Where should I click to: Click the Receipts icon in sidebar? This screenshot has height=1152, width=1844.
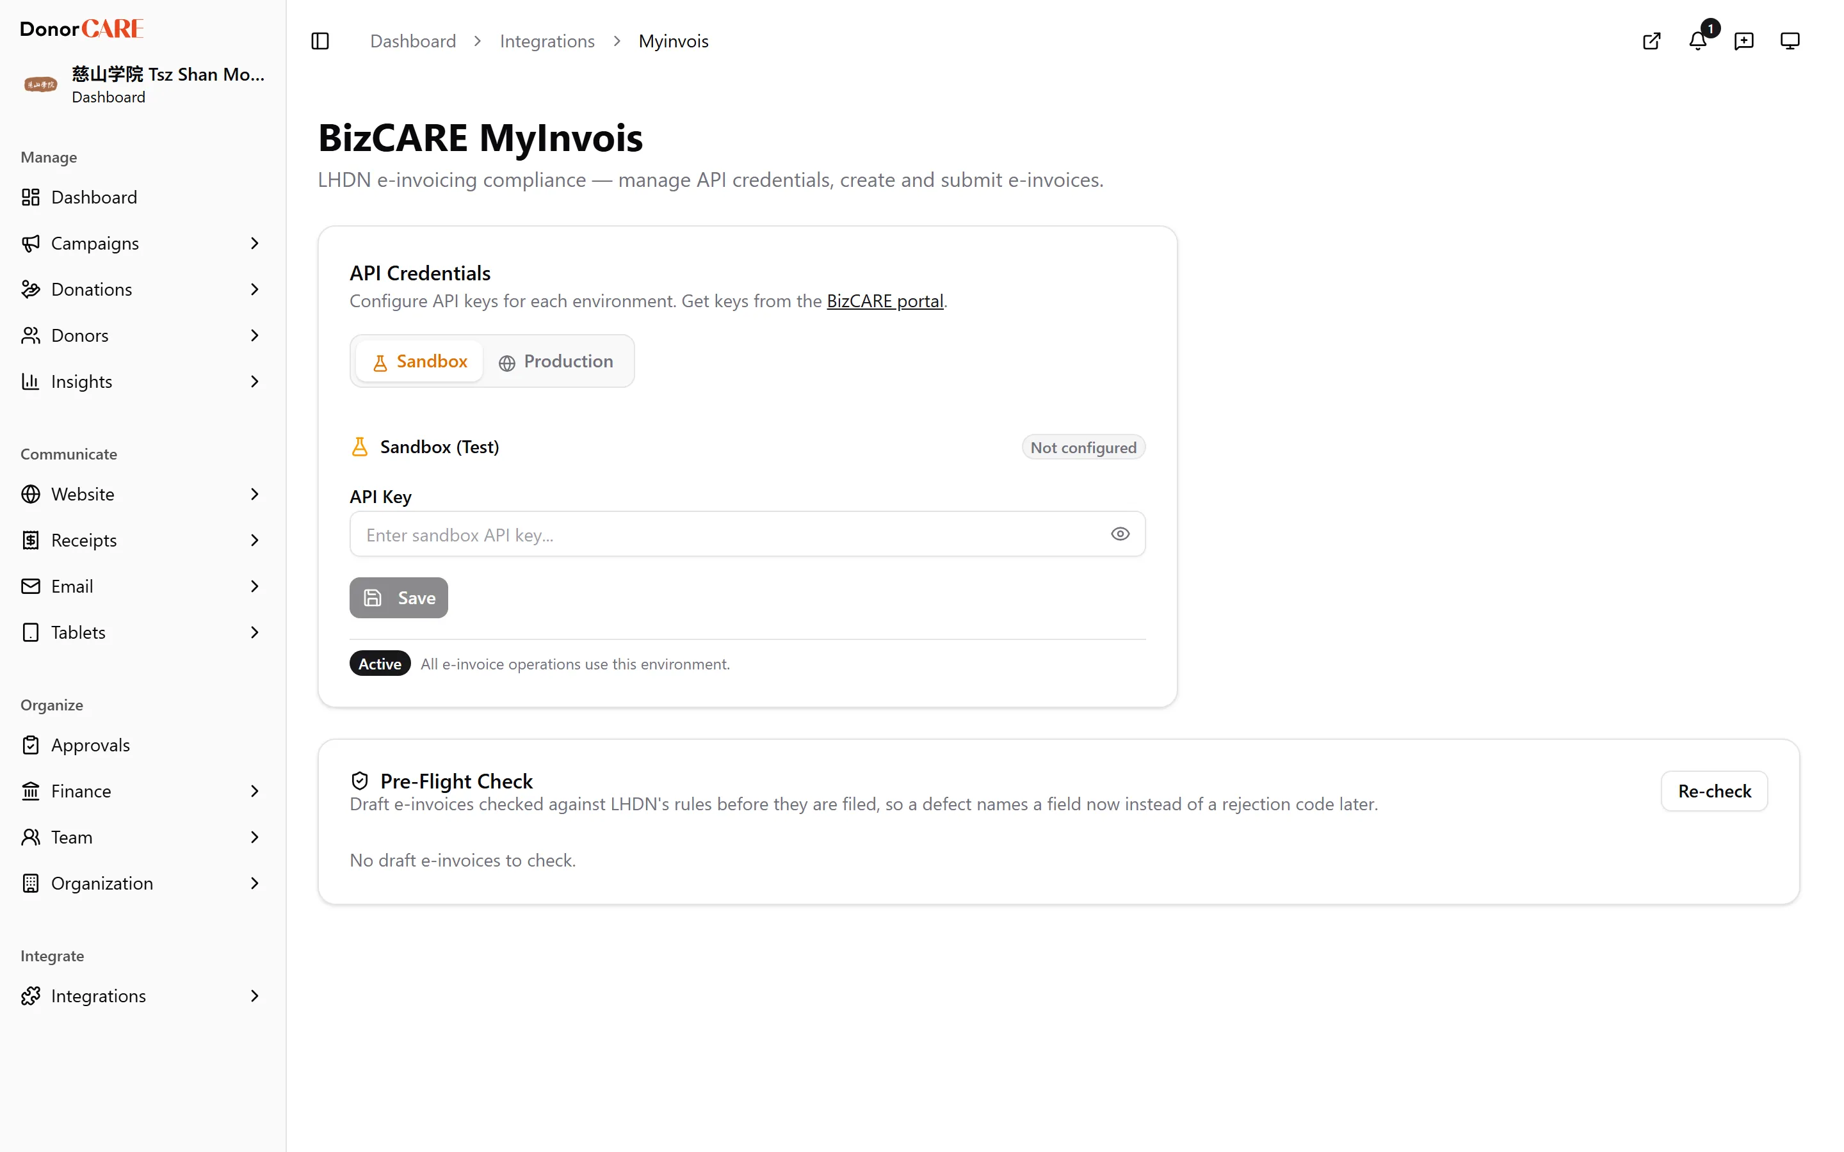[31, 540]
